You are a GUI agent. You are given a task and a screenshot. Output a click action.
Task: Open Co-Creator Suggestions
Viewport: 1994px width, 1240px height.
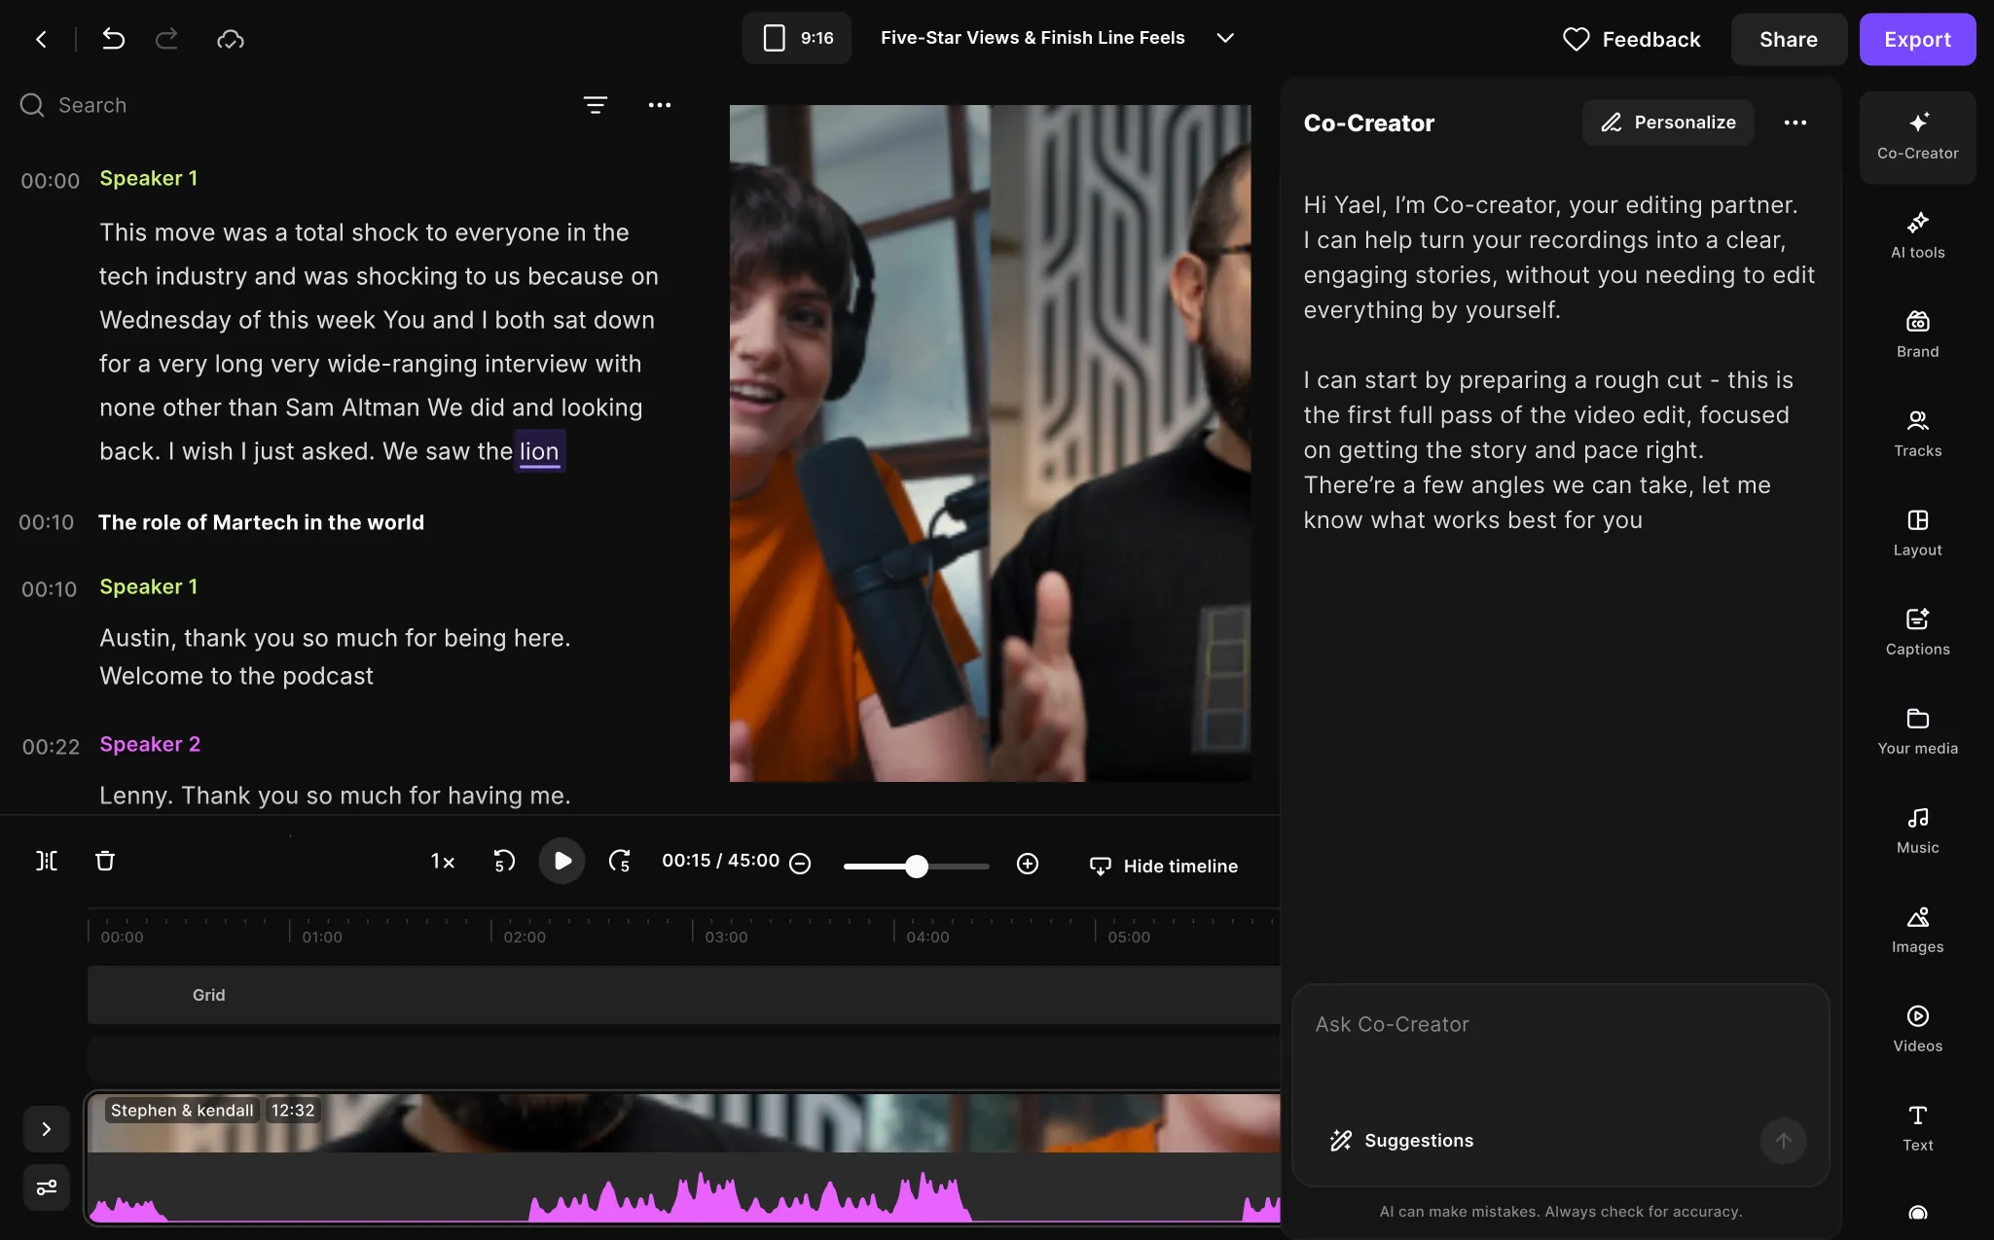click(x=1401, y=1141)
